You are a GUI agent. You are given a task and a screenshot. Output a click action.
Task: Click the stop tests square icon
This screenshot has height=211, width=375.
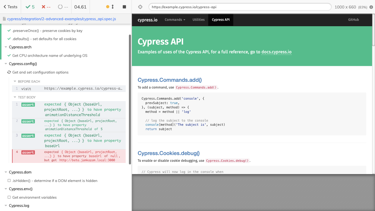click(x=124, y=7)
